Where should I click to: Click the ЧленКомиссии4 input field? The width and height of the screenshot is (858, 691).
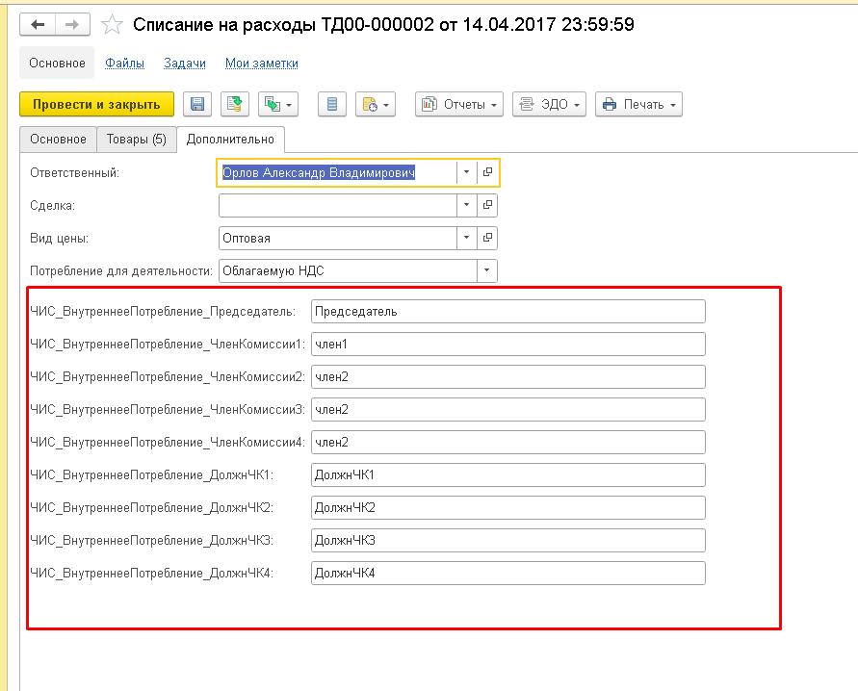click(508, 443)
